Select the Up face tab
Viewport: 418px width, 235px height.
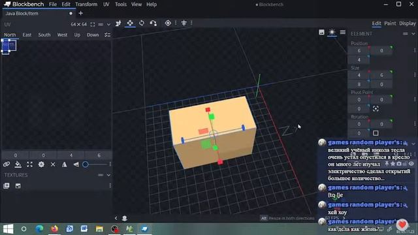point(77,35)
